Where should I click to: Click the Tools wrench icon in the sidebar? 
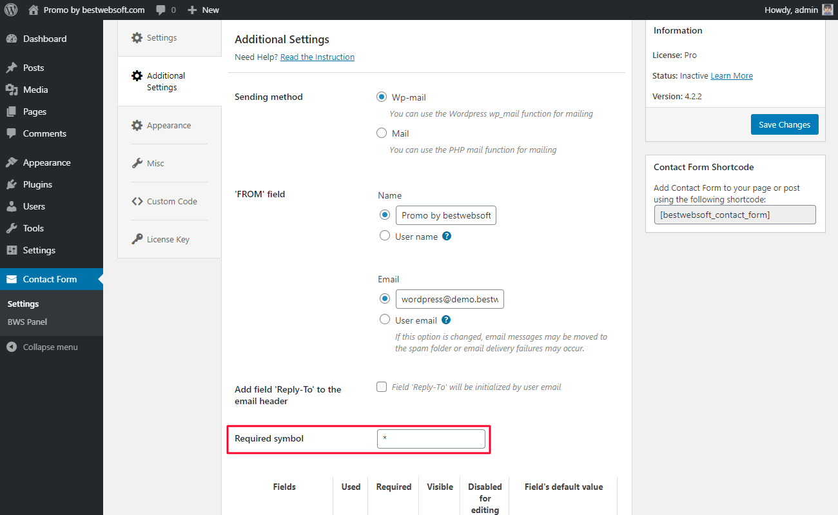click(12, 228)
